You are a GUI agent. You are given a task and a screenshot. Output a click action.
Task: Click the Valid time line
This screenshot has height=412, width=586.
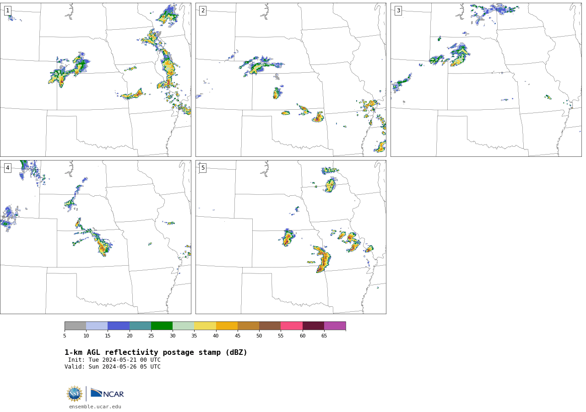pos(113,367)
